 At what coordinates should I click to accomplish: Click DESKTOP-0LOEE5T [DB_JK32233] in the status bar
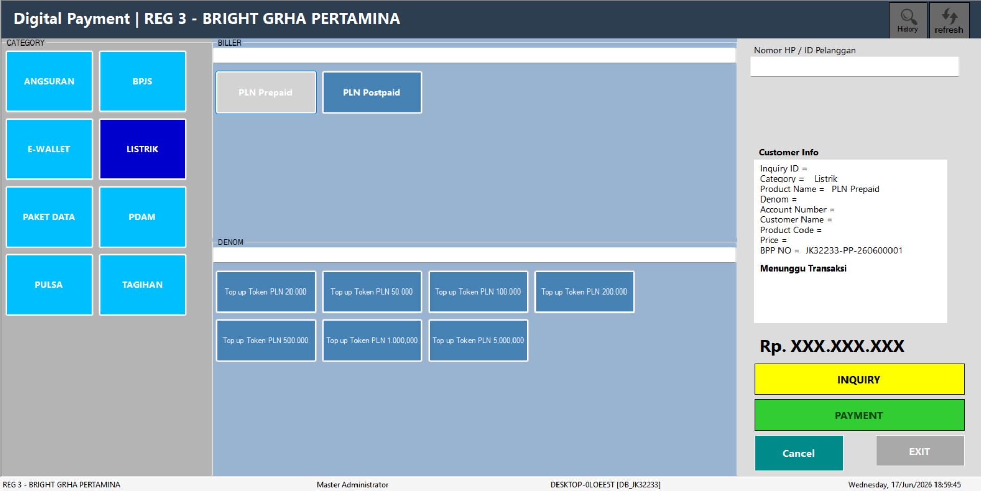(x=606, y=485)
